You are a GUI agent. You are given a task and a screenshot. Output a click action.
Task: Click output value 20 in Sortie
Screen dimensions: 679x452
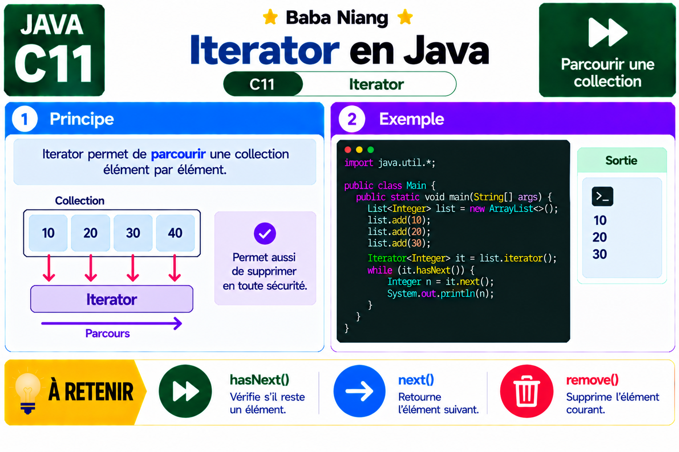point(599,237)
